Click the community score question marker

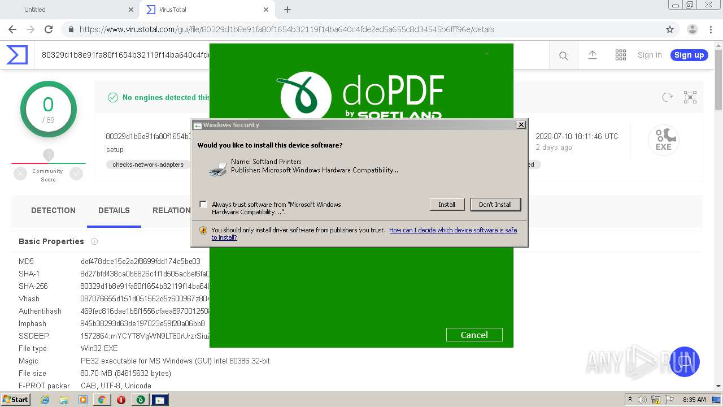[49, 155]
